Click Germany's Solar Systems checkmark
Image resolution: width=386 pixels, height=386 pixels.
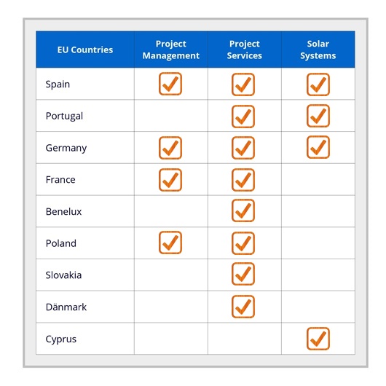click(318, 147)
